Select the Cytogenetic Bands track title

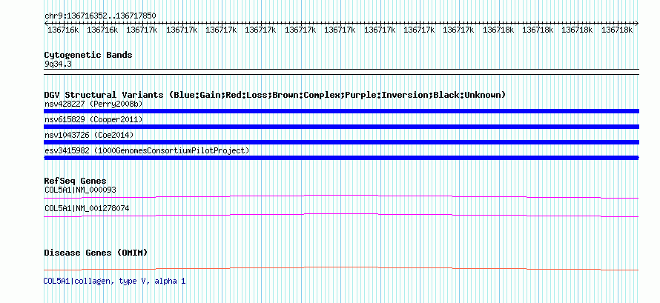pyautogui.click(x=88, y=55)
